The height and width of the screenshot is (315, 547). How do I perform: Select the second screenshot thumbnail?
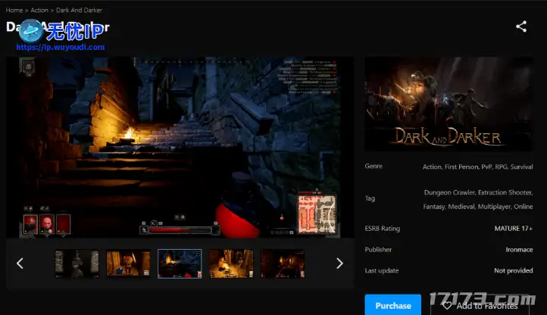point(128,264)
